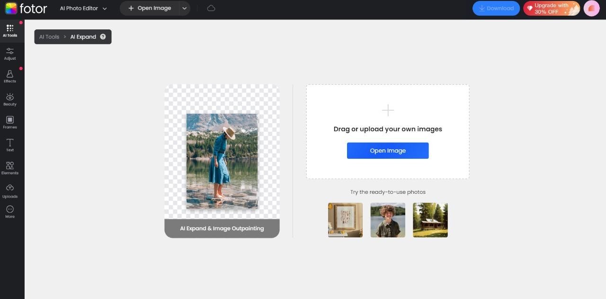Open the AI Tools panel
The width and height of the screenshot is (606, 299).
click(9, 30)
